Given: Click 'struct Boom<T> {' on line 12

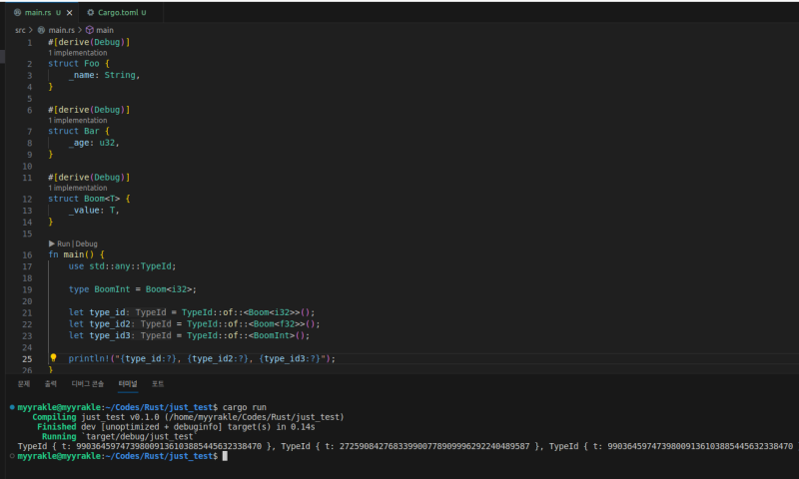Looking at the screenshot, I should point(89,199).
